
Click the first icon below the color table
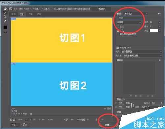point(131,96)
